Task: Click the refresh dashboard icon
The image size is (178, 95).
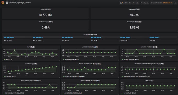Action: click(x=175, y=3)
